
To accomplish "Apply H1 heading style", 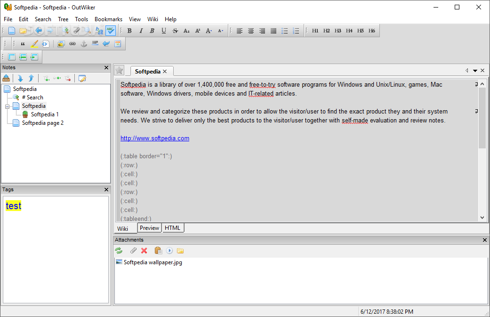I will click(315, 31).
